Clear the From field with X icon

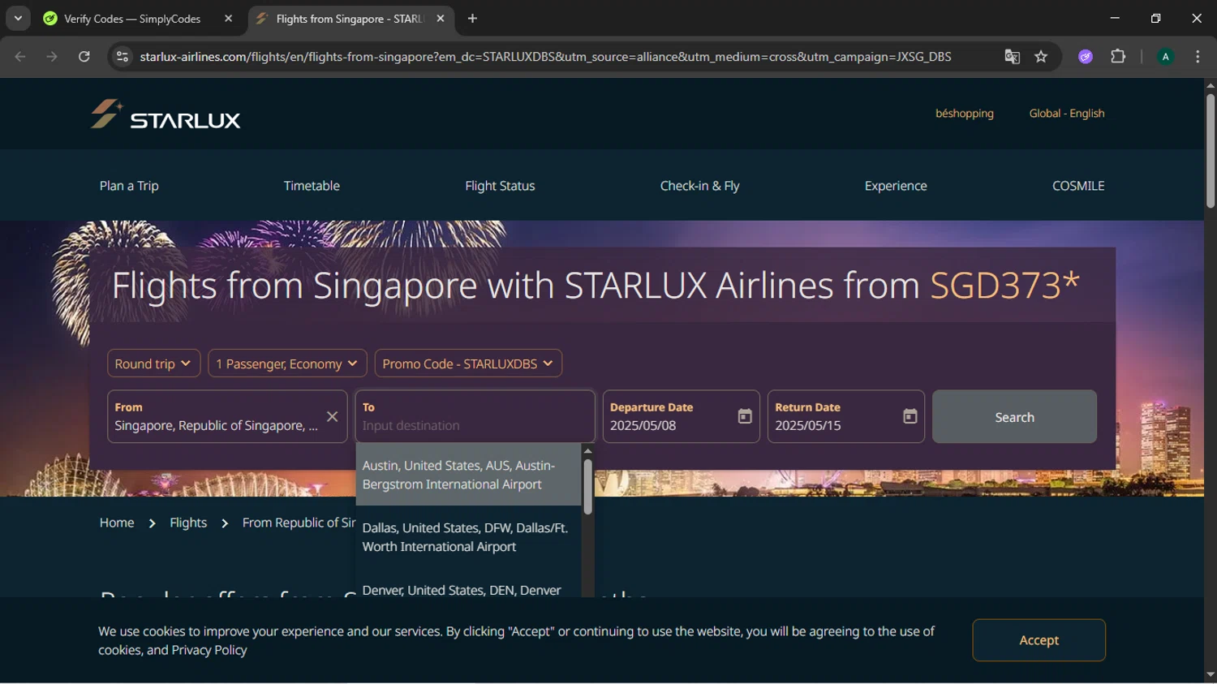332,416
